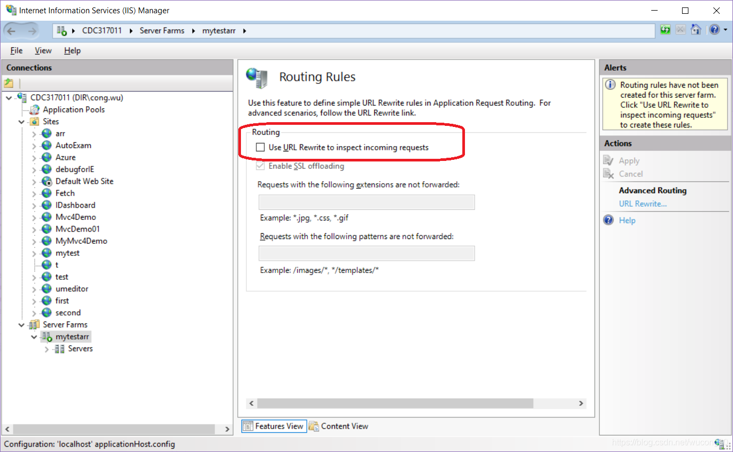Collapse the Server Farms node
Image resolution: width=733 pixels, height=452 pixels.
[21, 325]
